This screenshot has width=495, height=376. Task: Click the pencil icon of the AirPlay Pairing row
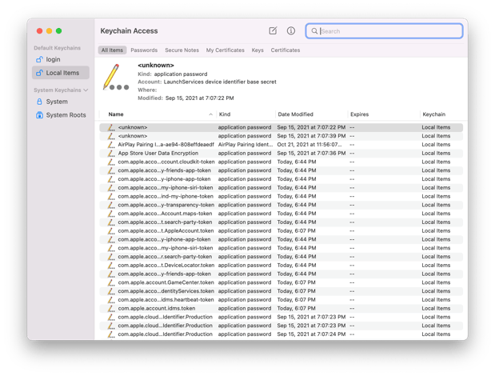[x=111, y=145]
